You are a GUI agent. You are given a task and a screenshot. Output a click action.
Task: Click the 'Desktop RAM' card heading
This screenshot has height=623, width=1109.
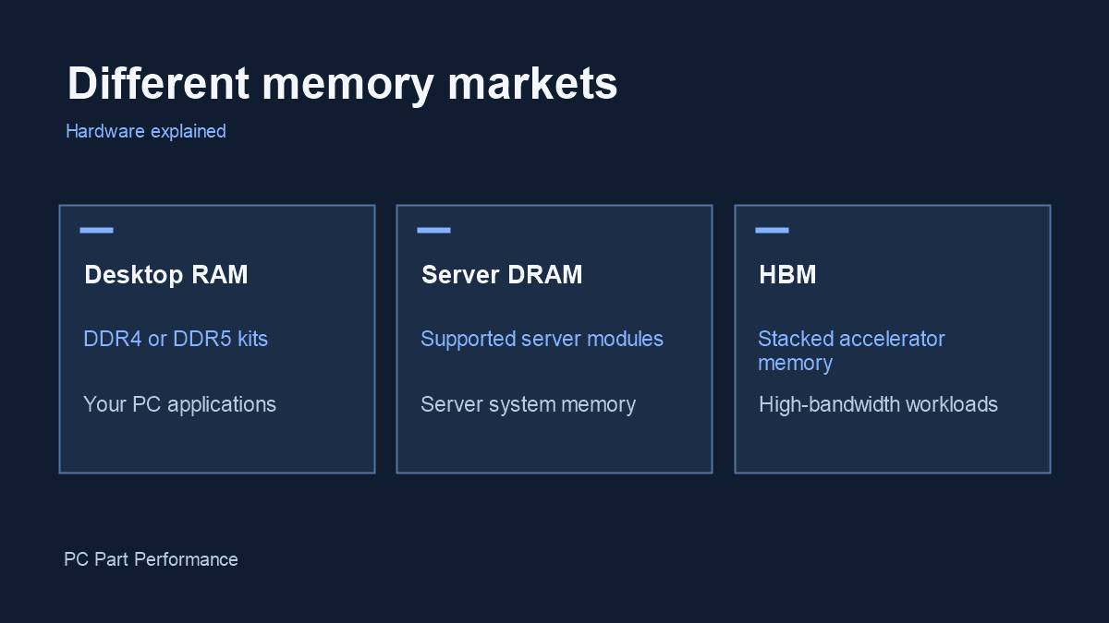click(x=166, y=274)
